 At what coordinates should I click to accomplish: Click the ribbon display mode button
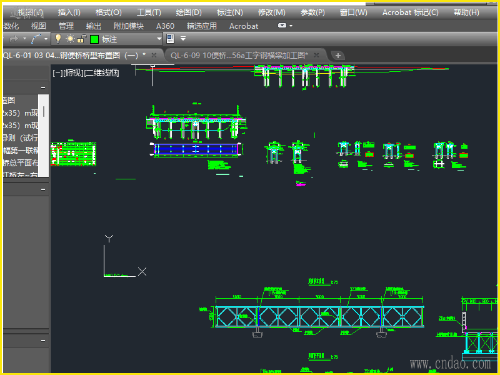pyautogui.click(x=282, y=26)
